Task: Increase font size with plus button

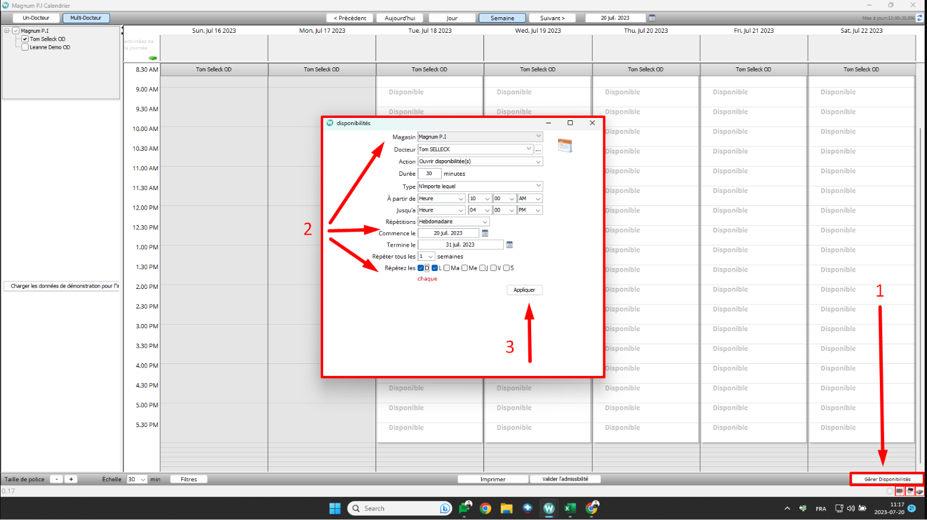Action: point(71,479)
